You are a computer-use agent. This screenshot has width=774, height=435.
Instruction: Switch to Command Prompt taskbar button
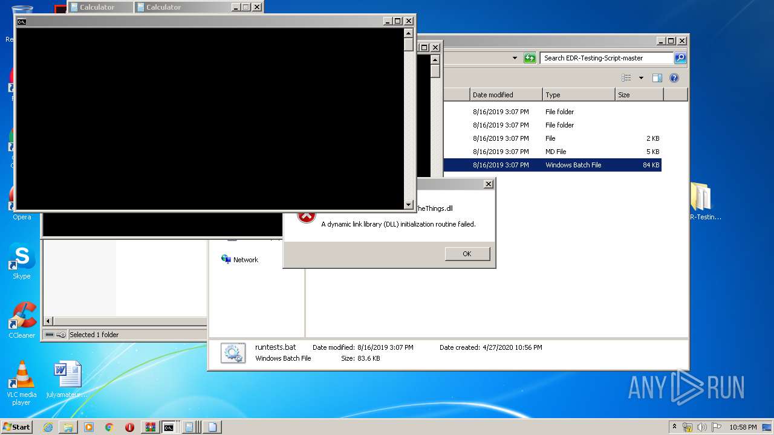169,427
